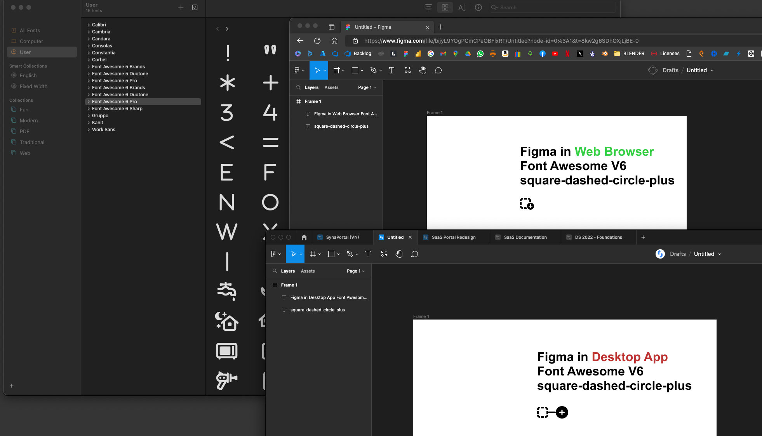Open WhatsApp bookmark in bookmarks bar
762x436 pixels.
click(x=480, y=54)
